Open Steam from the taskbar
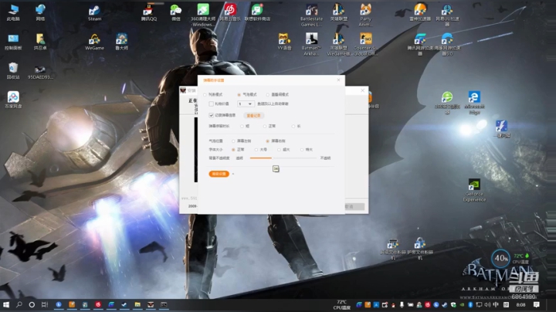This screenshot has width=556, height=312. tap(124, 304)
